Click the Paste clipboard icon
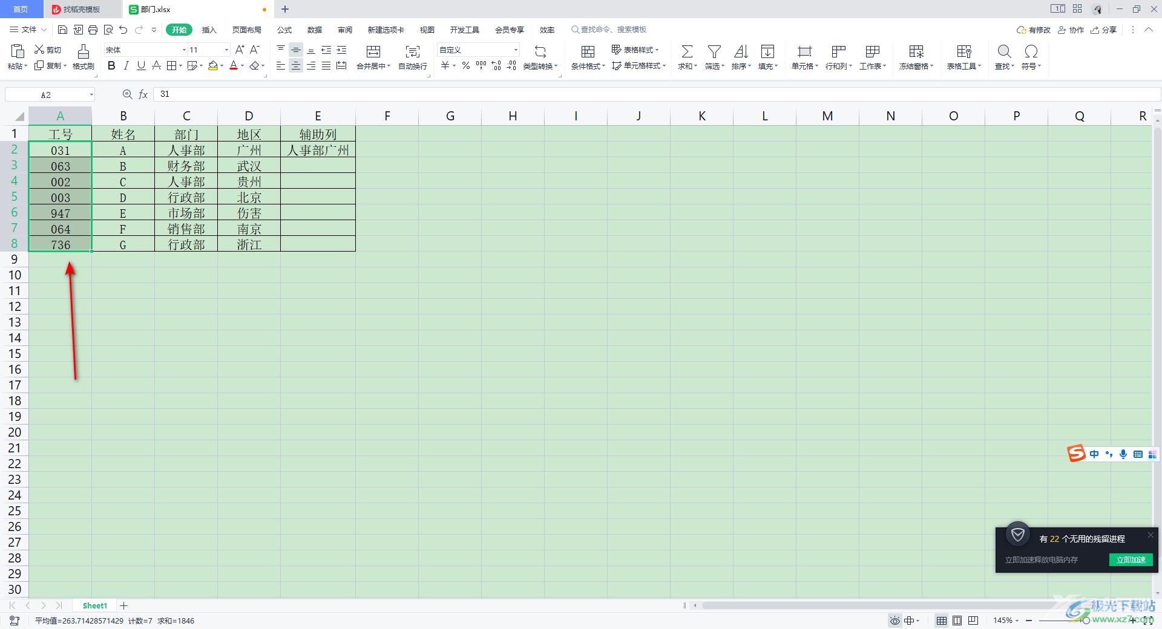Screen dimensions: 1162x629 point(18,51)
